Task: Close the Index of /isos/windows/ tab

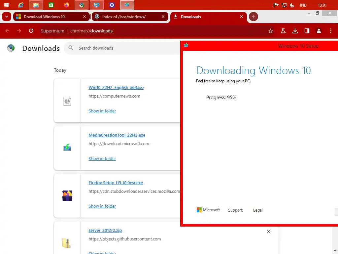Action: [x=163, y=17]
